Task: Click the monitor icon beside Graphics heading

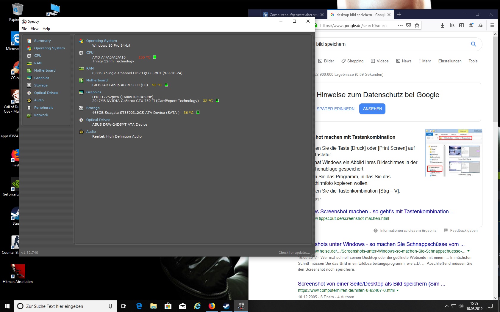Action: (x=81, y=92)
